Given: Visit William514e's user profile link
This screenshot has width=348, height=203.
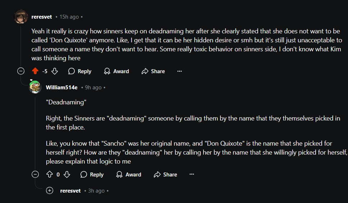Looking at the screenshot, I should click(x=61, y=88).
